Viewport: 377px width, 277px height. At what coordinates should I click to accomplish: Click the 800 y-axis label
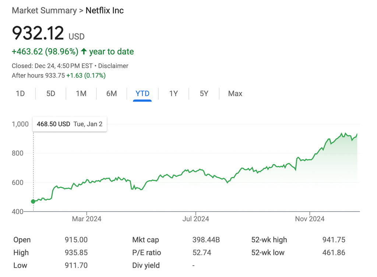18,153
